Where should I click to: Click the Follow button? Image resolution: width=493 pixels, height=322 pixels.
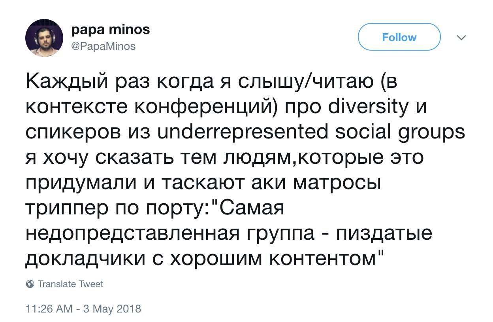click(399, 37)
